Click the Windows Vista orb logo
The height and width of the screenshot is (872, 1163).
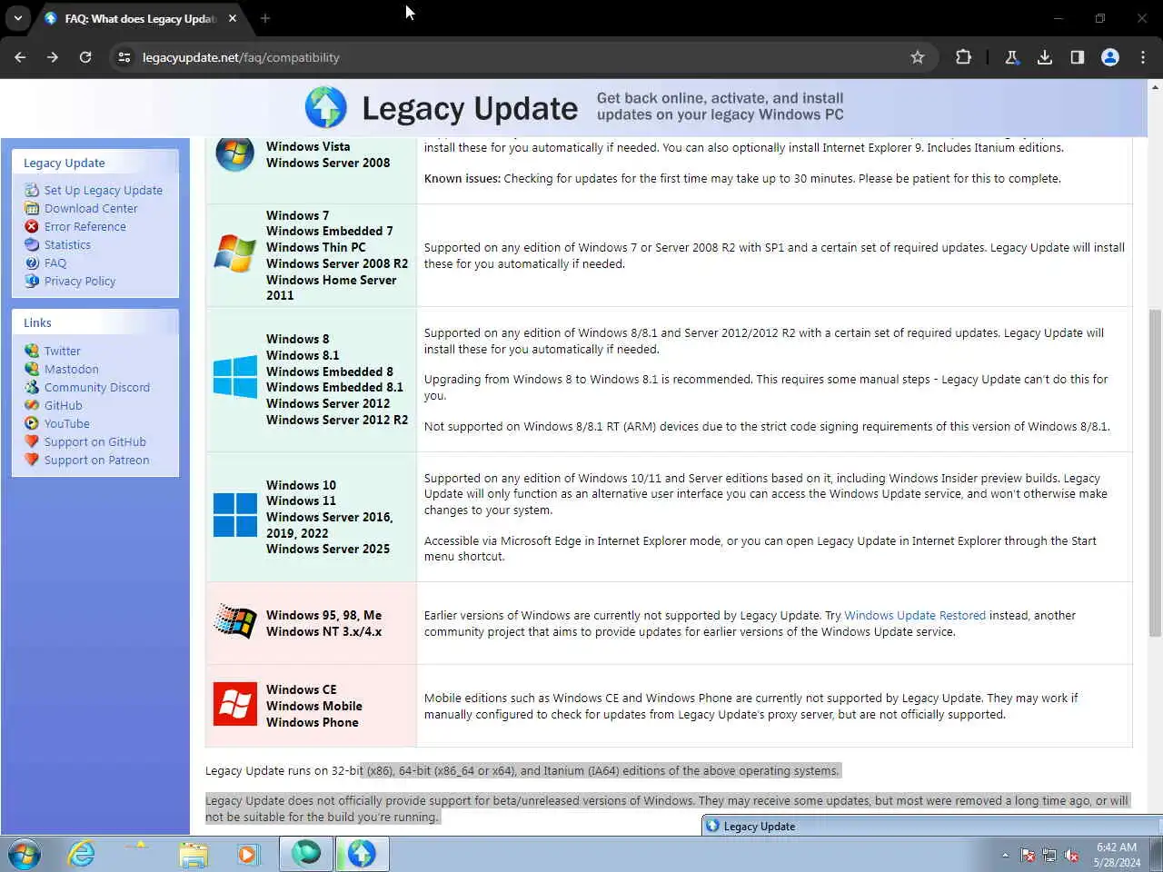tap(234, 154)
